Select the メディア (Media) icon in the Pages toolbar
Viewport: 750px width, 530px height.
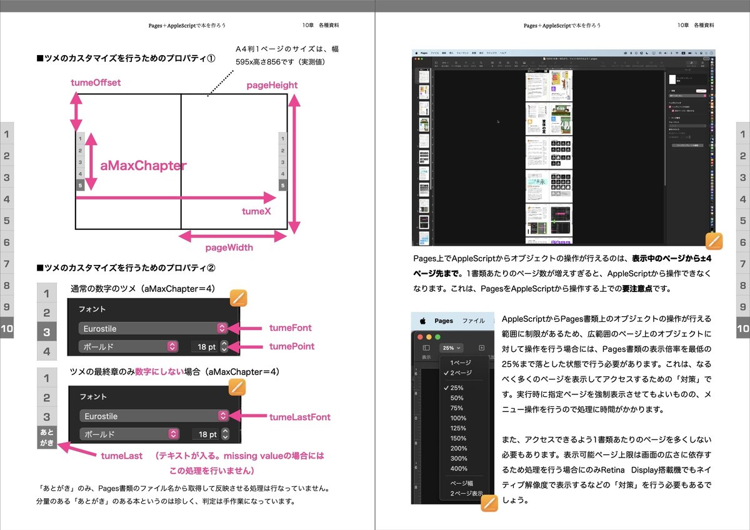(524, 61)
